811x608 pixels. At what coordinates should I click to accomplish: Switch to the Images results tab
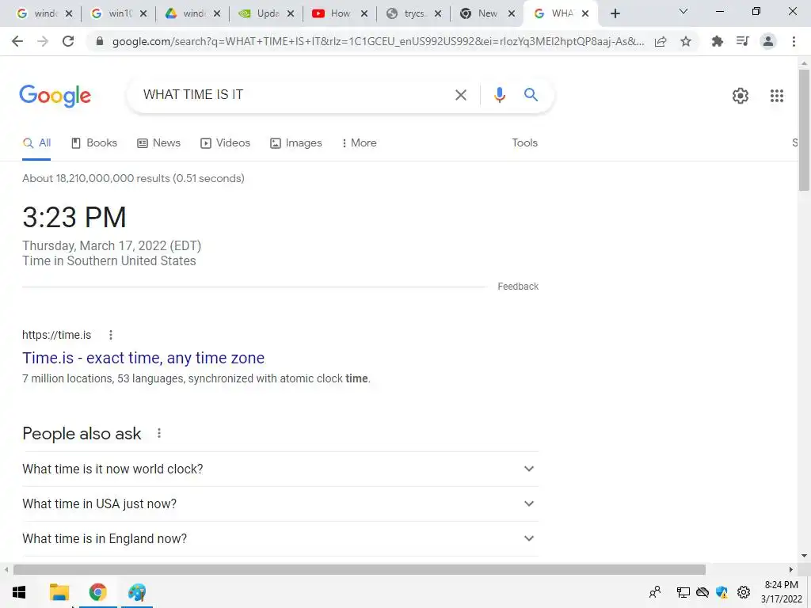point(296,143)
